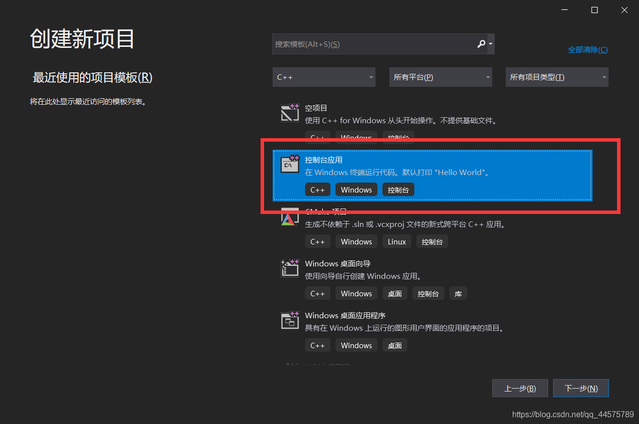The image size is (639, 424).
Task: Select the 桌面 tag on Windows 桌面应用程序
Action: point(394,345)
